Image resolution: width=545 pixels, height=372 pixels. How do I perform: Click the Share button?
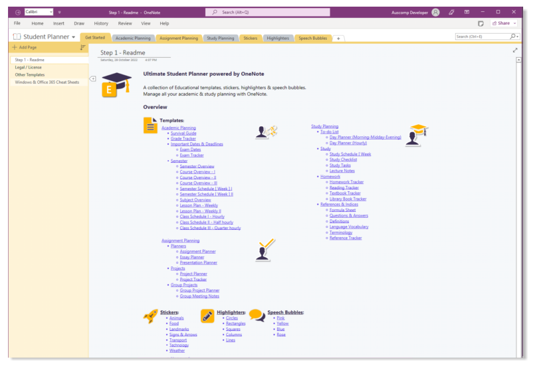pos(504,23)
